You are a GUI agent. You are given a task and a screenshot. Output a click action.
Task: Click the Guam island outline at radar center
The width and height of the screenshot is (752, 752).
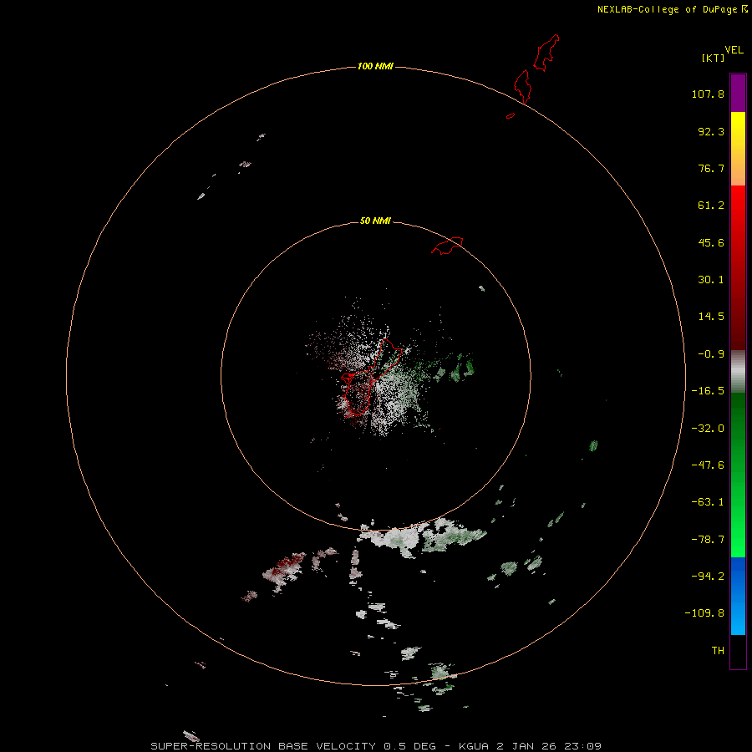(x=370, y=377)
